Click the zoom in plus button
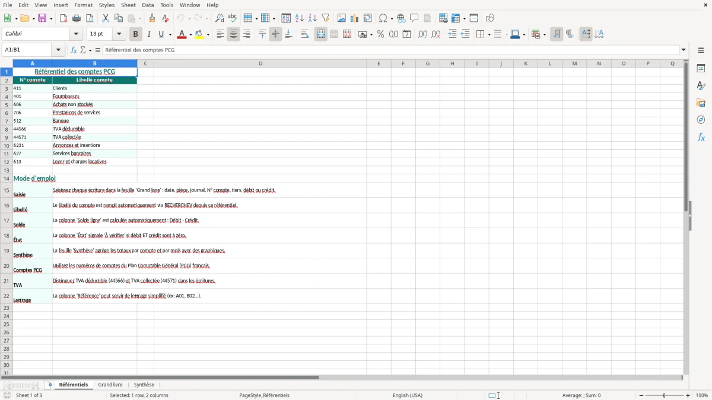712x400 pixels. pos(688,395)
